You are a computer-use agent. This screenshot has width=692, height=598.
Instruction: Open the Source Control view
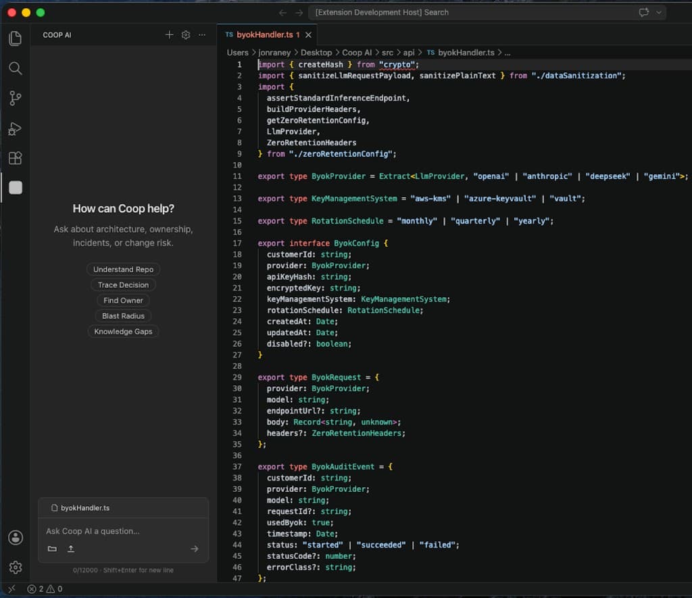16,98
